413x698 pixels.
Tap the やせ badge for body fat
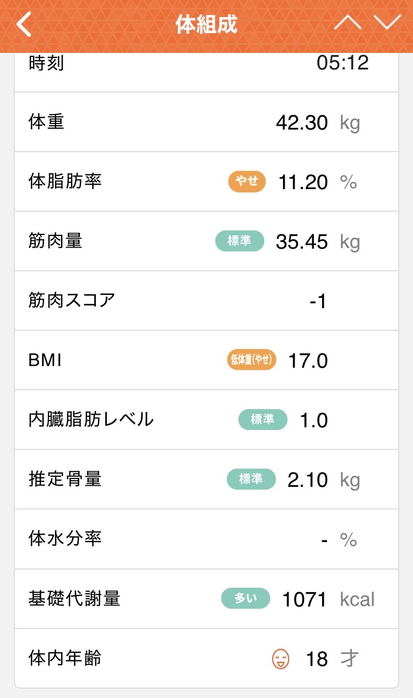click(x=247, y=181)
